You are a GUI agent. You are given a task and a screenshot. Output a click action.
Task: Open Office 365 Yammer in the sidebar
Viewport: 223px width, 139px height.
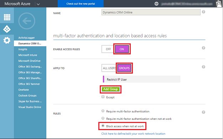pyautogui.click(x=29, y=84)
